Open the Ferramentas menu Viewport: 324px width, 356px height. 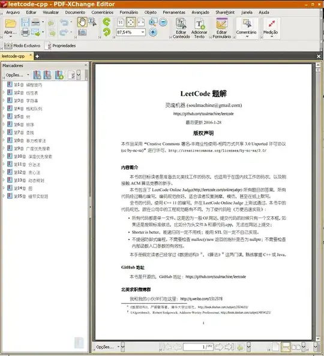click(174, 12)
